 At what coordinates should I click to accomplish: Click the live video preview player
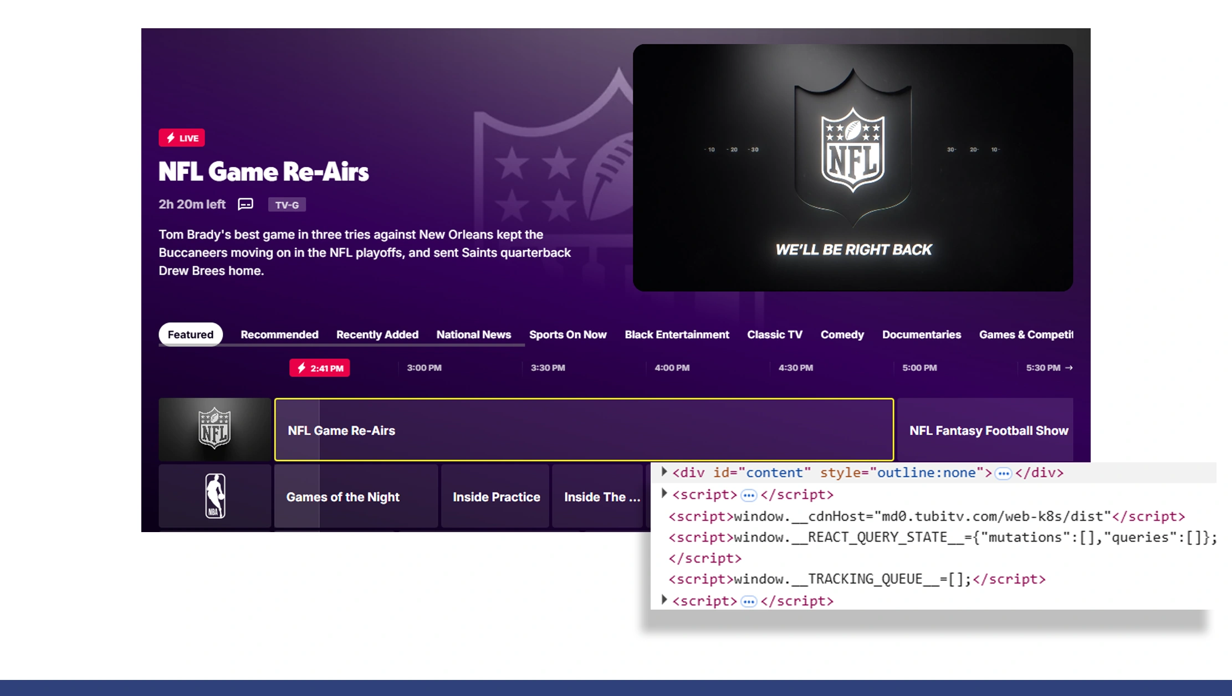(852, 168)
